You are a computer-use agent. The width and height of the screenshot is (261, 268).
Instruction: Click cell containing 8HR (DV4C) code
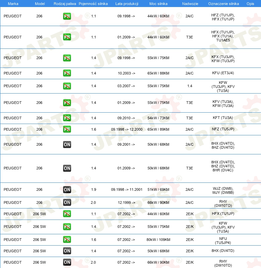[x=223, y=166]
